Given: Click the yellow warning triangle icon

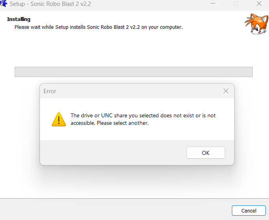Looking at the screenshot, I should (x=59, y=119).
